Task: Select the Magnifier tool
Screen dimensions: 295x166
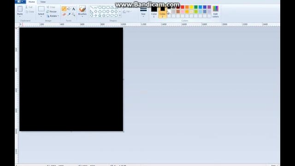Action: coord(74,14)
